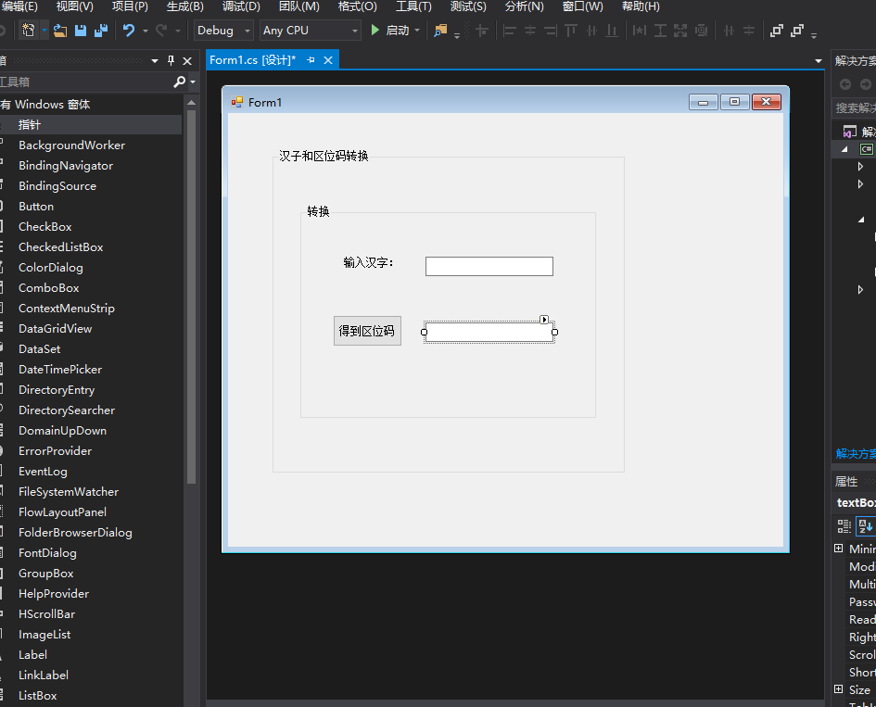Click the Size to Grid icon
This screenshot has height=707, width=876.
701,31
